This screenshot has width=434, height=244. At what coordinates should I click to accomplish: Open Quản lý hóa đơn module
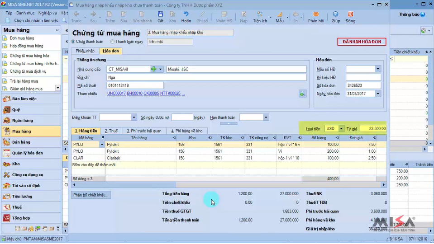point(31,153)
